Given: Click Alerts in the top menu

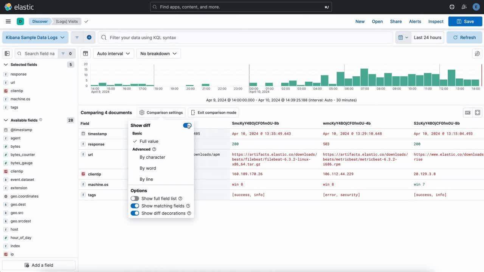Looking at the screenshot, I should pyautogui.click(x=415, y=22).
